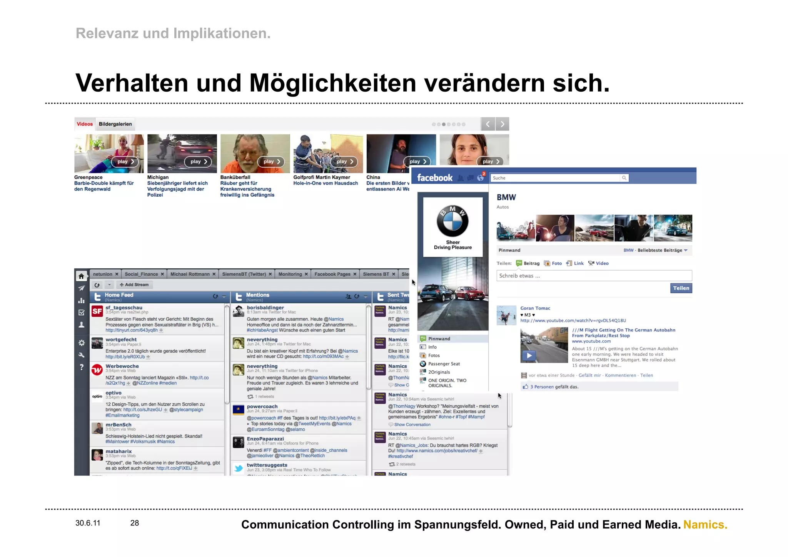This screenshot has height=557, width=788.
Task: Open the Settings gear icon in HootSuite sidebar
Action: (81, 343)
